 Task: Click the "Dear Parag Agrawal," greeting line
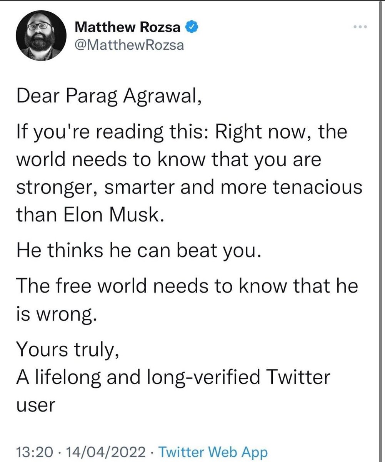[108, 99]
